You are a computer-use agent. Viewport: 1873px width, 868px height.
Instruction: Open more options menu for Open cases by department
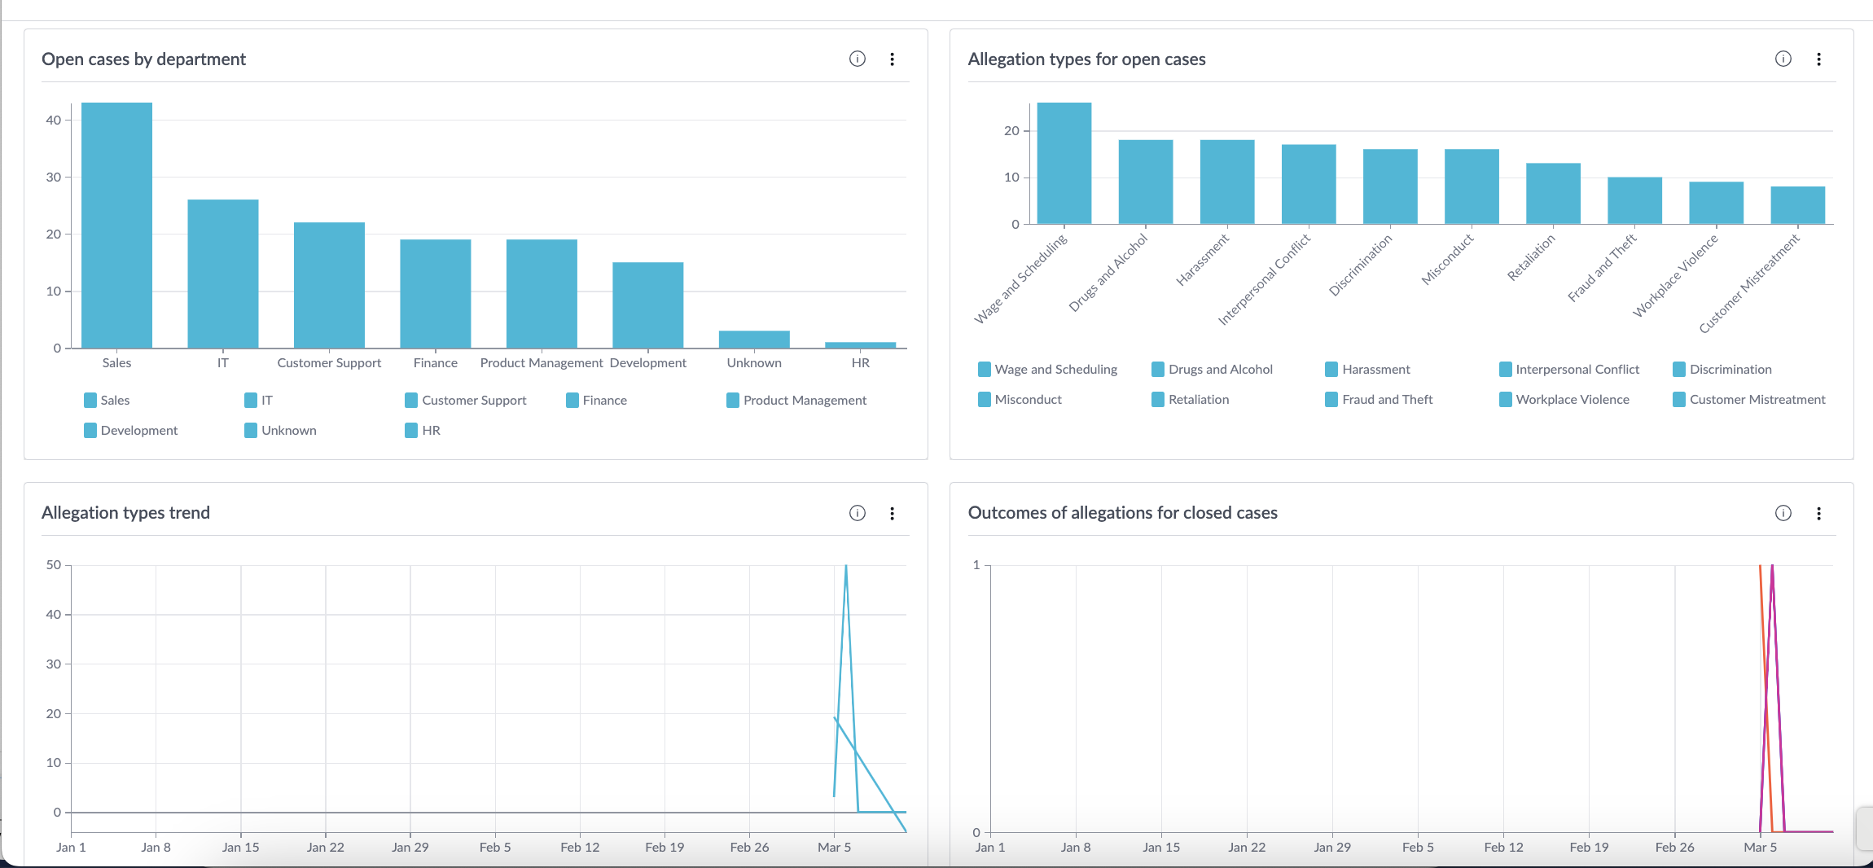892,59
